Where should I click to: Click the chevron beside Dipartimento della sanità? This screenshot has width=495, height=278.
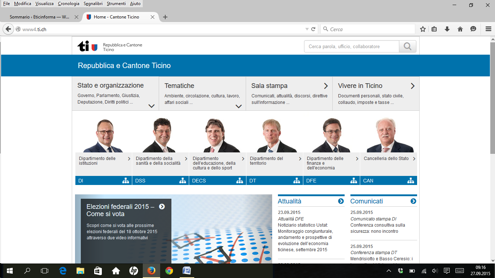coord(186,159)
